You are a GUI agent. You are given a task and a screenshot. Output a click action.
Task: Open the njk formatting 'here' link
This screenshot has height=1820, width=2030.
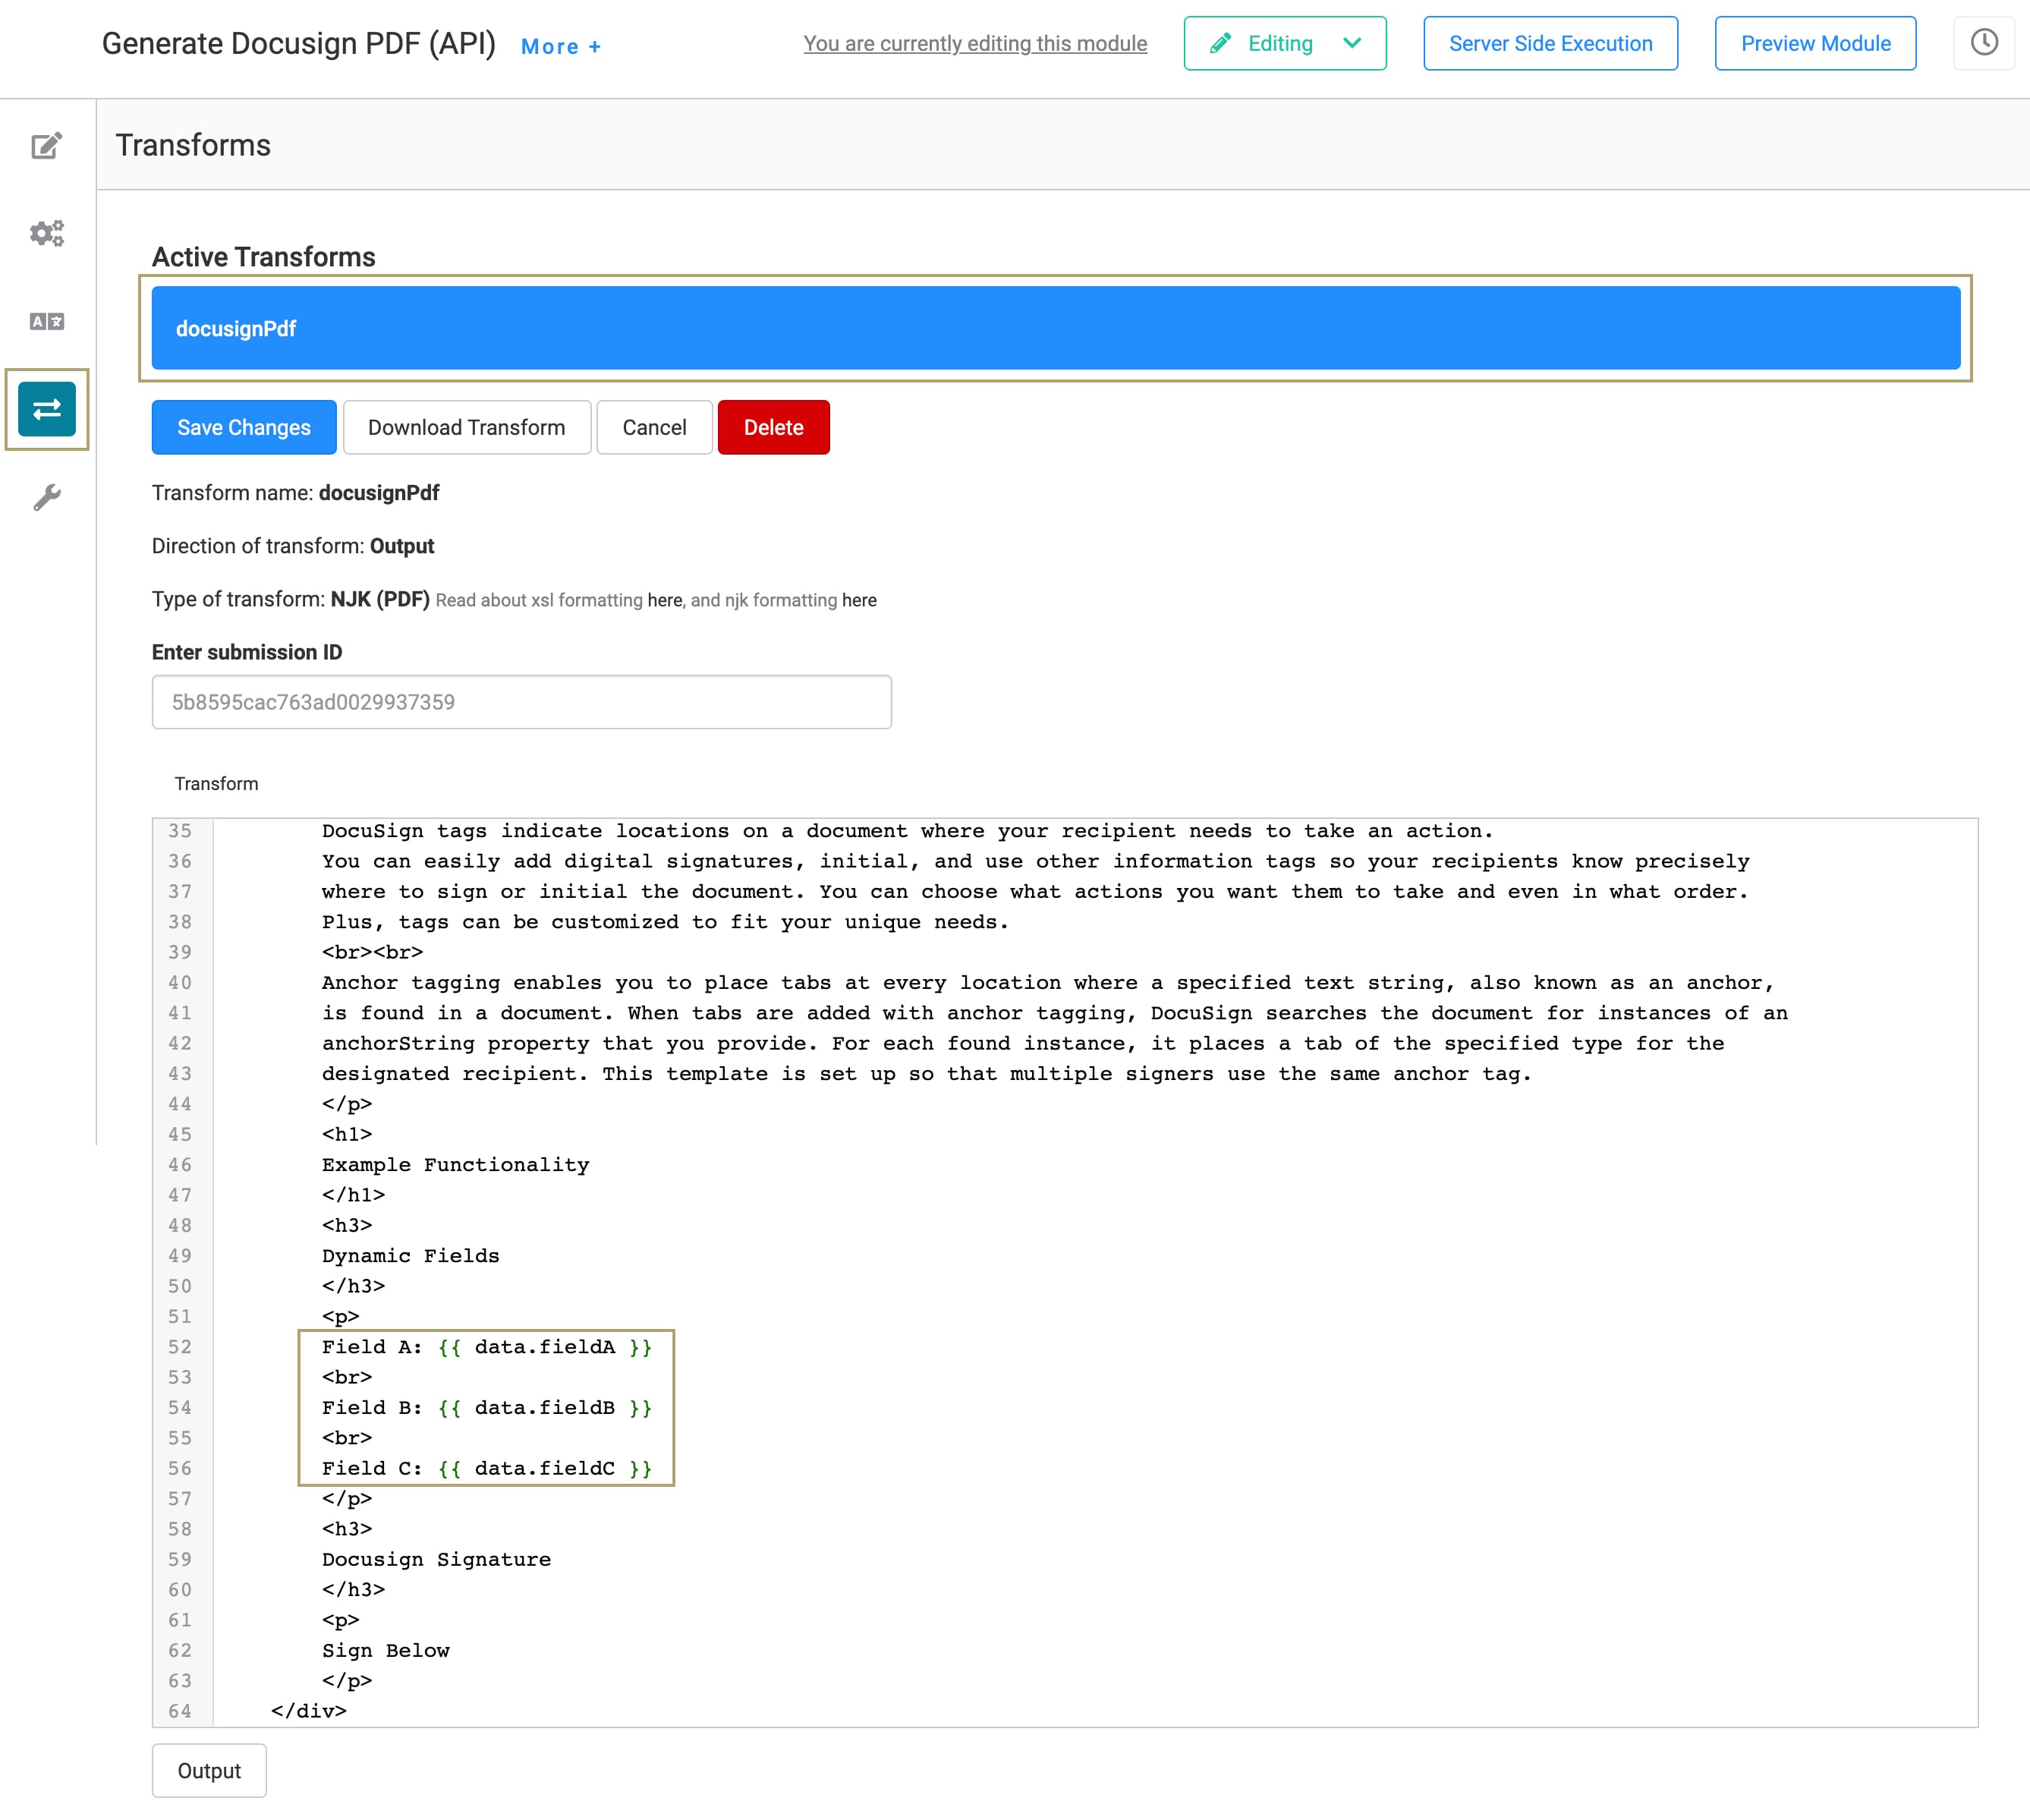click(858, 600)
